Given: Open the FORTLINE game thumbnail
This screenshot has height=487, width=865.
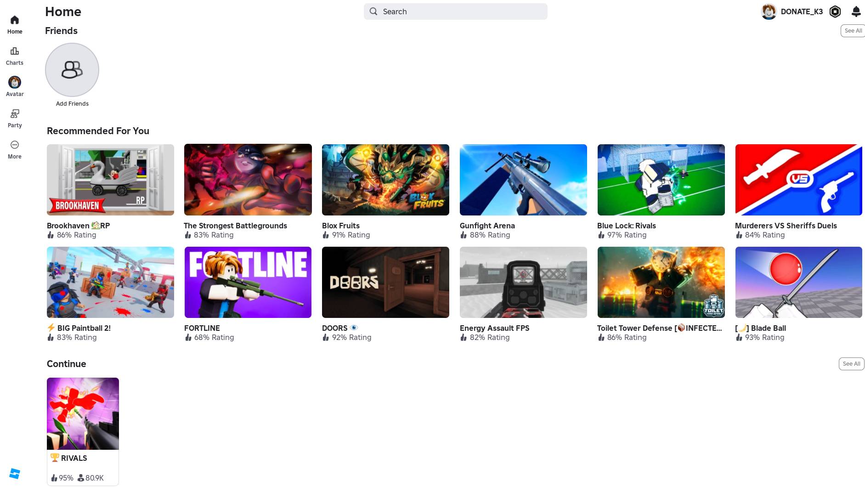Looking at the screenshot, I should 248,282.
